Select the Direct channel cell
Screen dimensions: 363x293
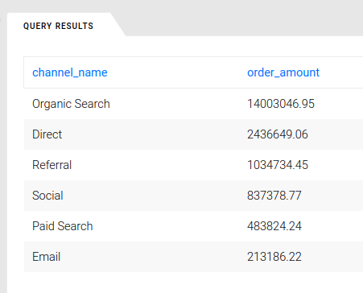point(47,134)
